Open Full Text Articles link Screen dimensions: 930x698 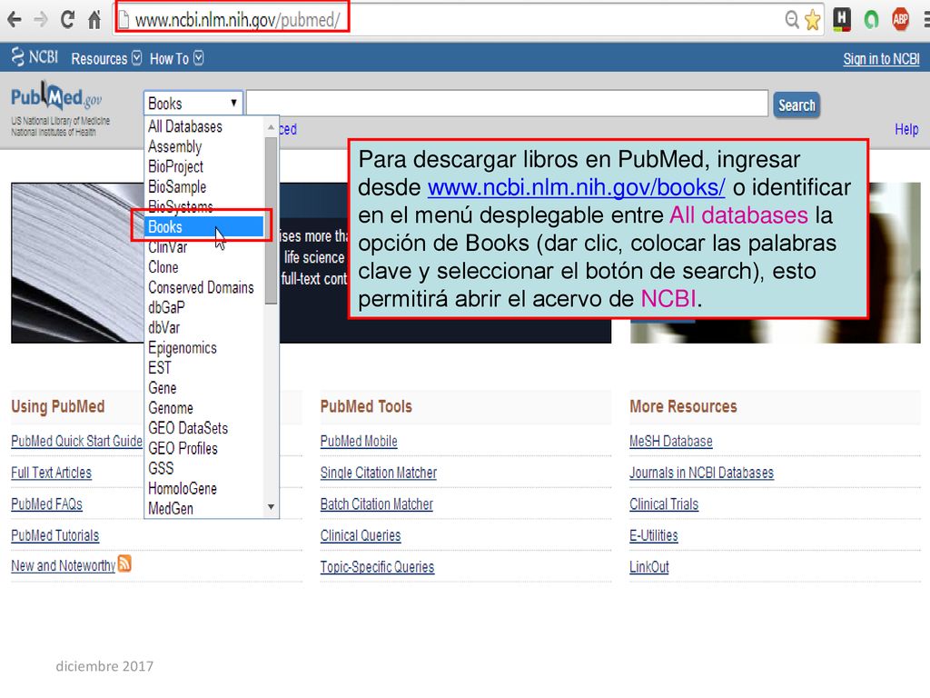point(52,473)
